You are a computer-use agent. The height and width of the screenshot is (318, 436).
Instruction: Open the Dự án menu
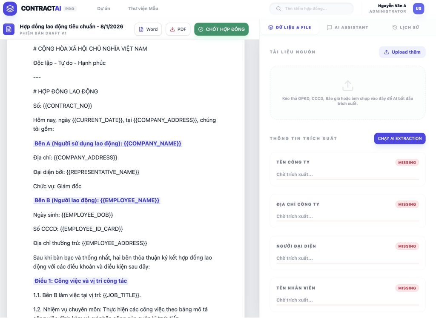[x=103, y=9]
